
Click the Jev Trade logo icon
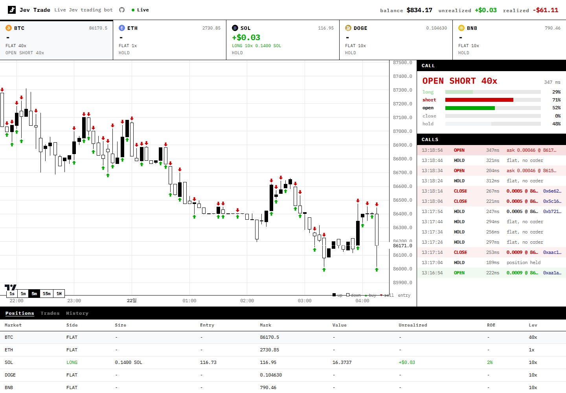pos(12,10)
